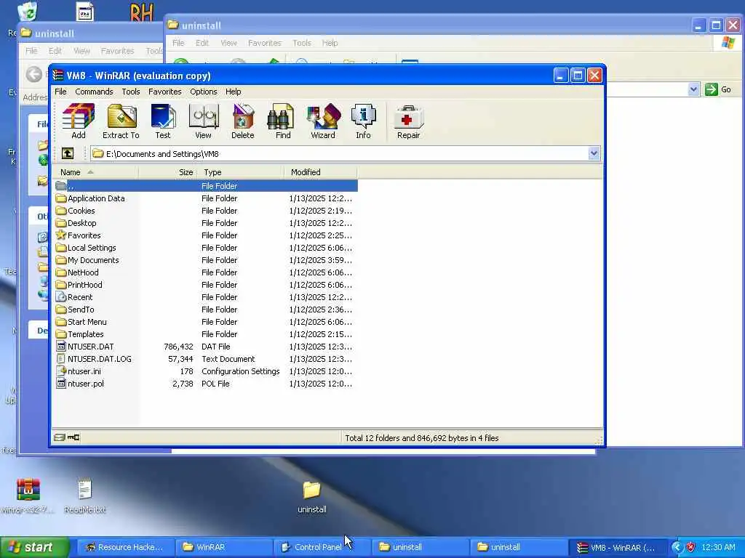Select the Desktop folder row
The width and height of the screenshot is (745, 558).
(x=206, y=223)
